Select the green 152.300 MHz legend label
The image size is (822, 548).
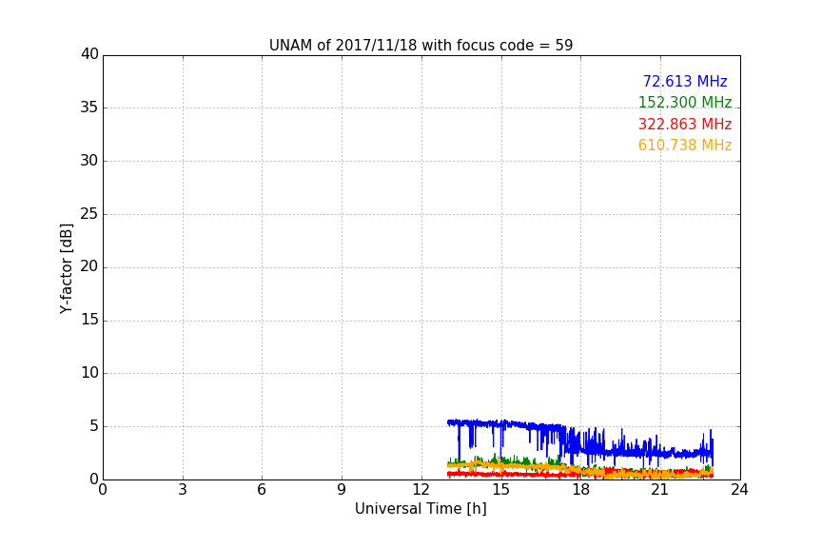coord(685,102)
